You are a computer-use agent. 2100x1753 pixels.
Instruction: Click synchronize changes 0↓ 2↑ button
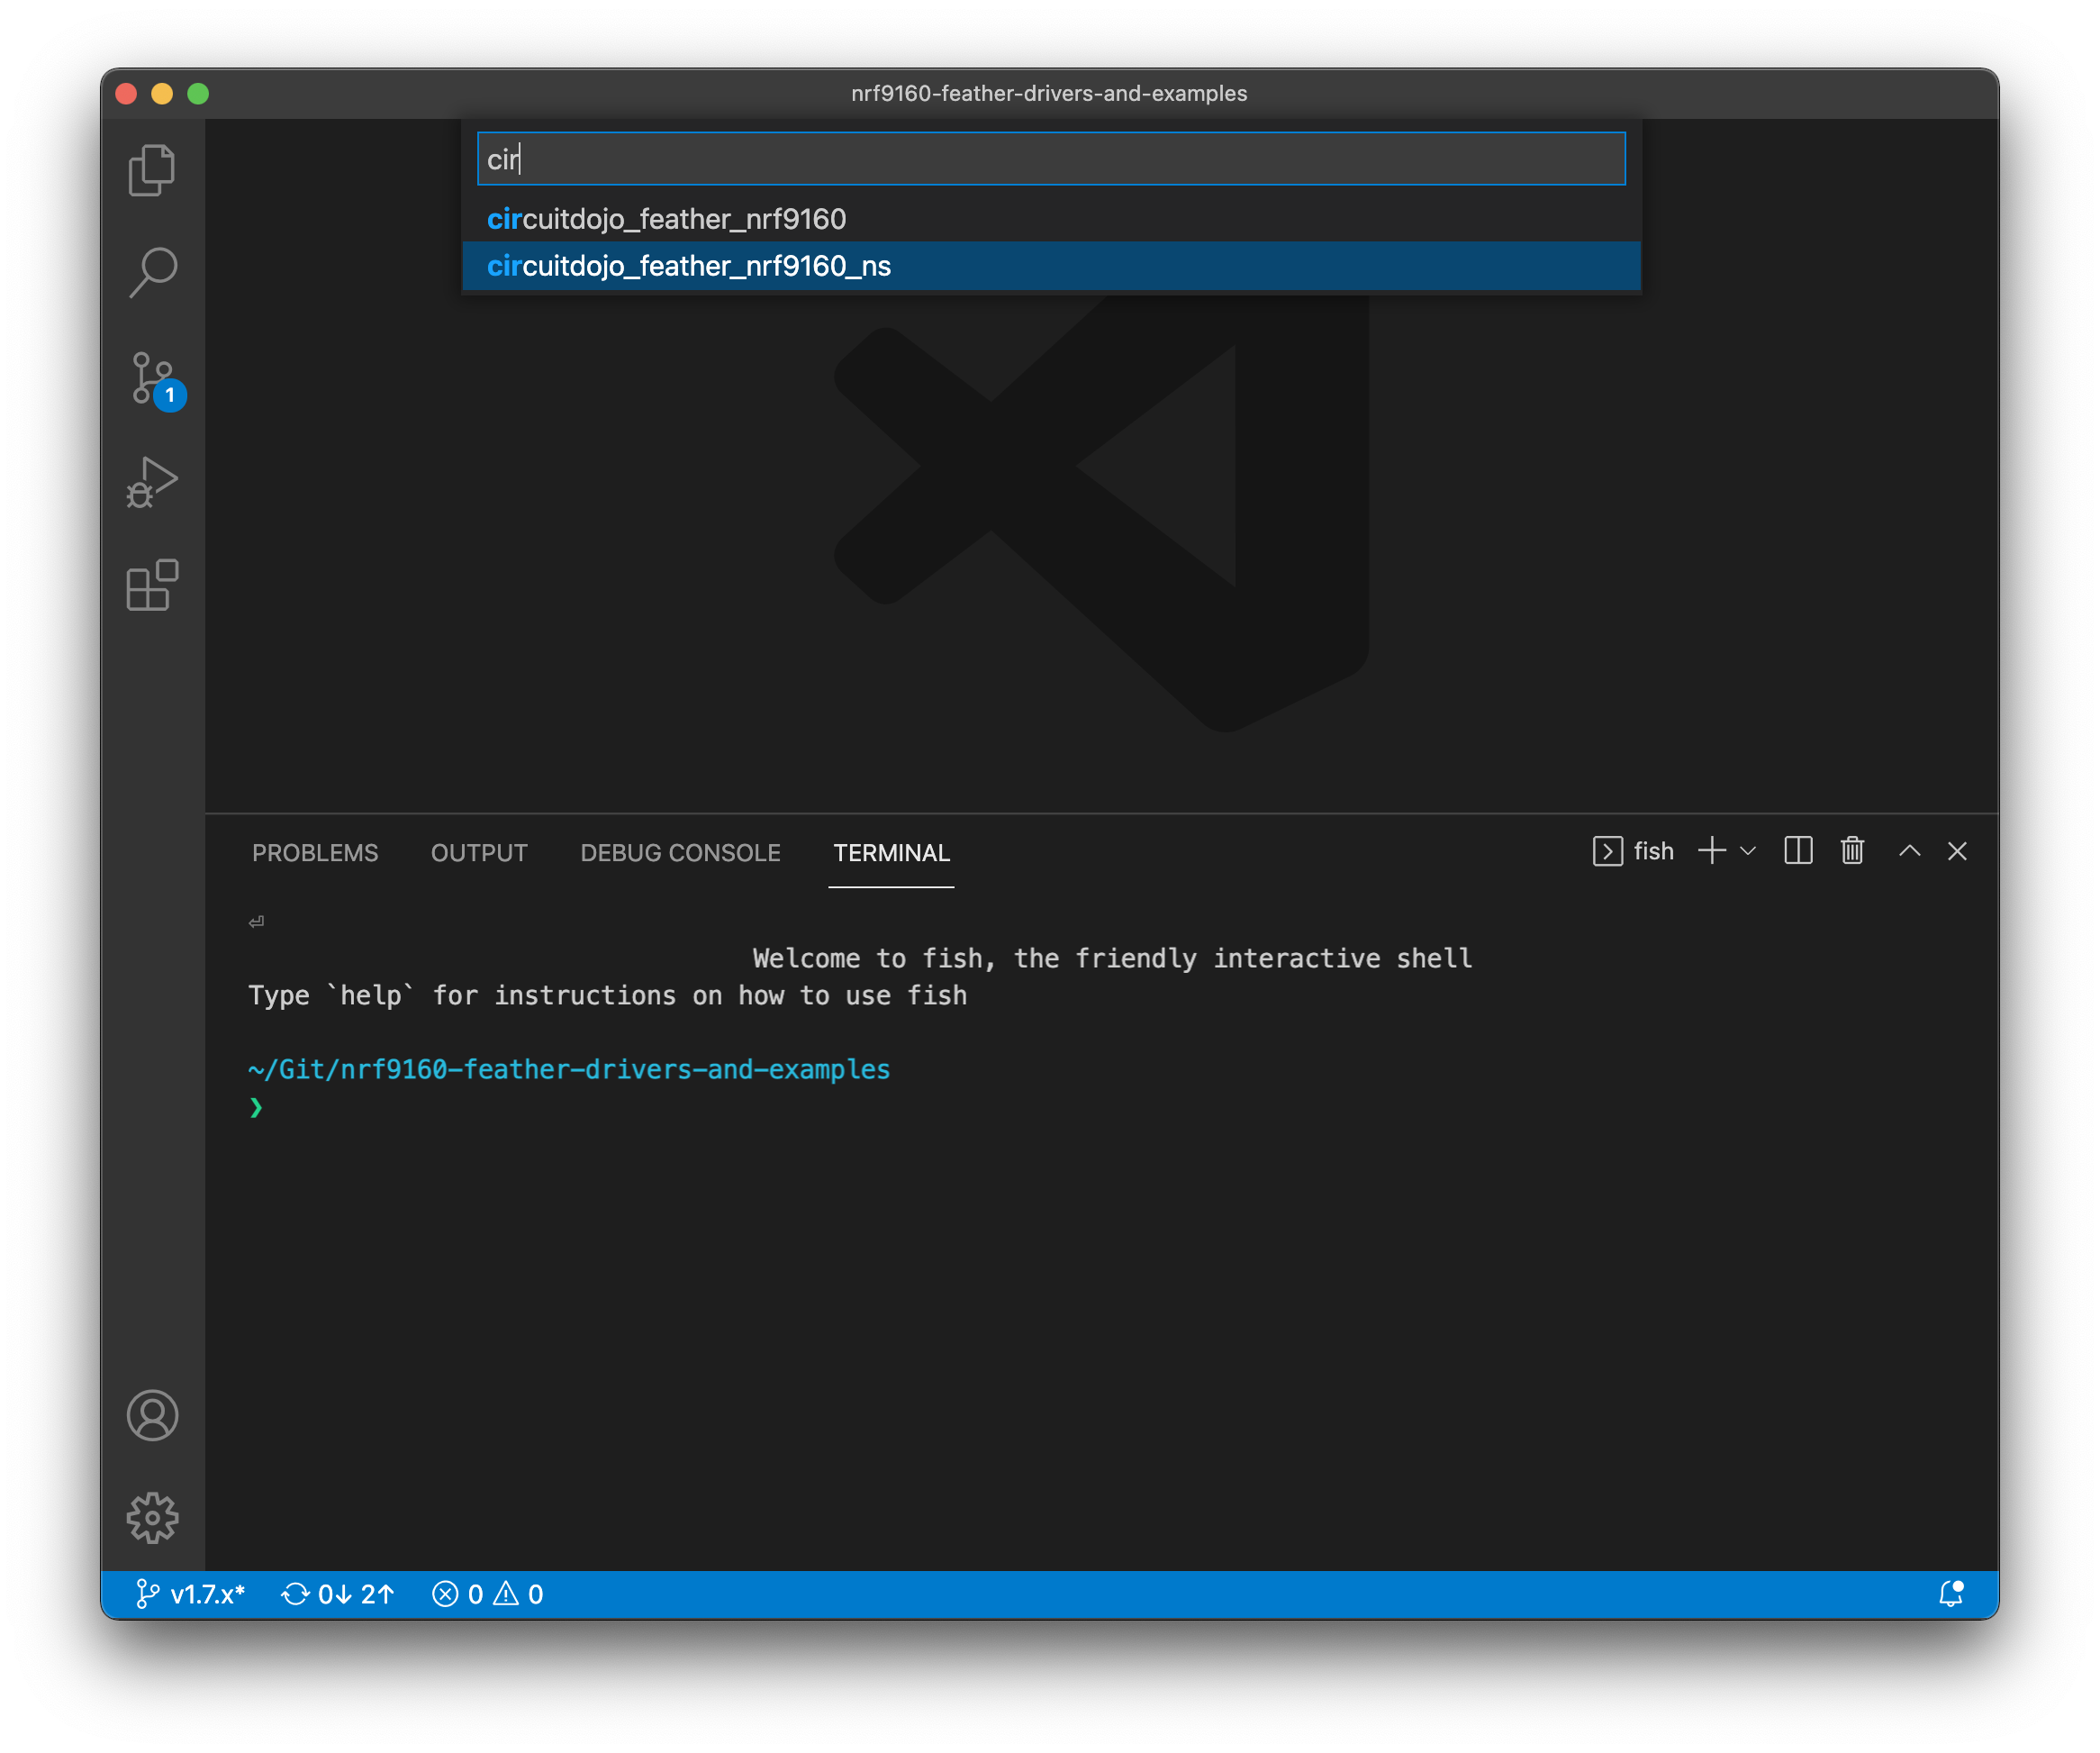(338, 1594)
